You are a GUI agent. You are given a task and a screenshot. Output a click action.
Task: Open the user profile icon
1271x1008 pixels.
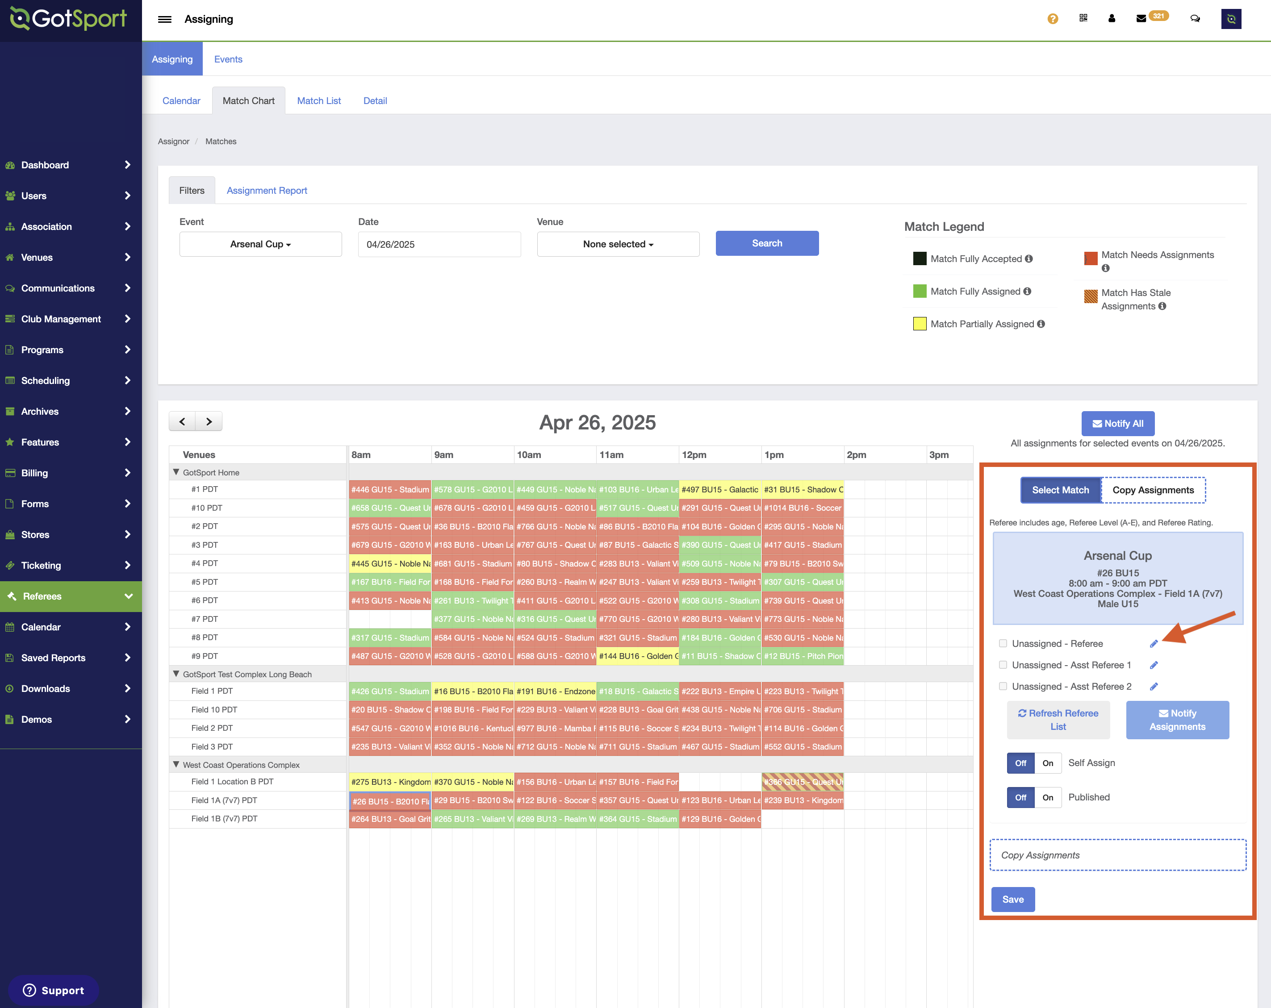pyautogui.click(x=1112, y=18)
